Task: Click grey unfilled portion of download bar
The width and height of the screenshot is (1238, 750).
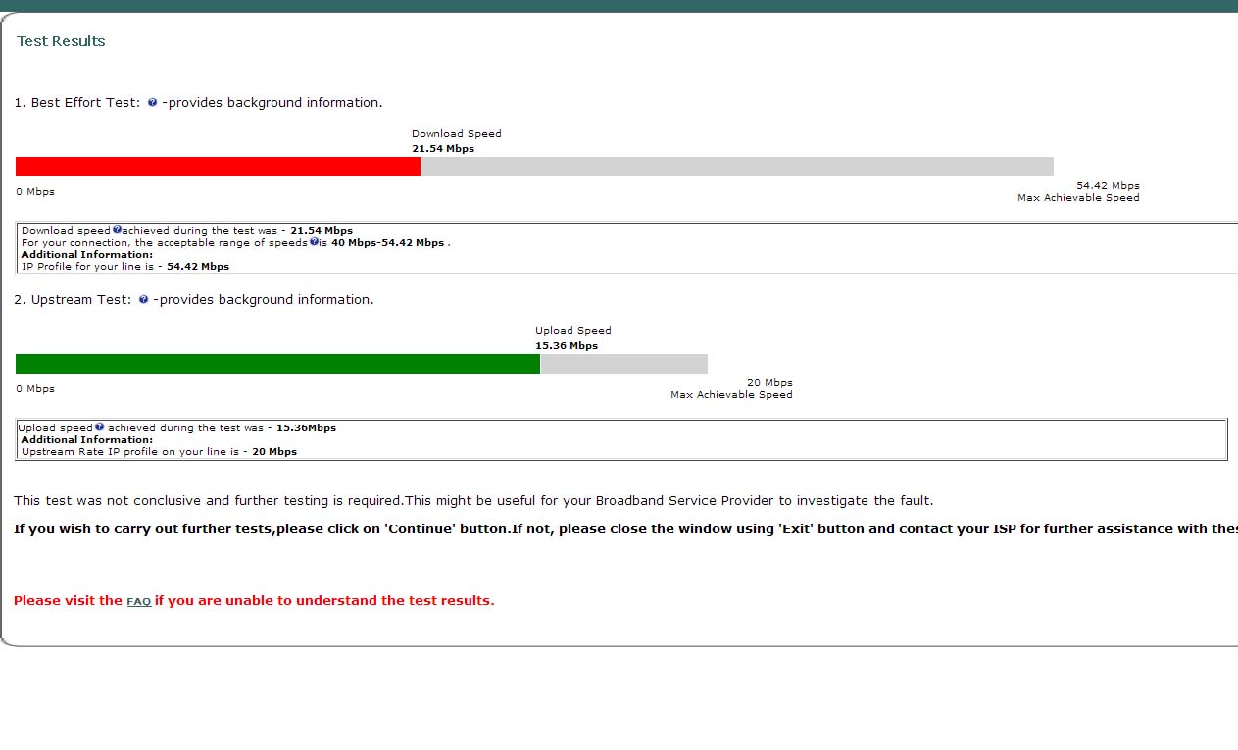Action: (x=736, y=167)
